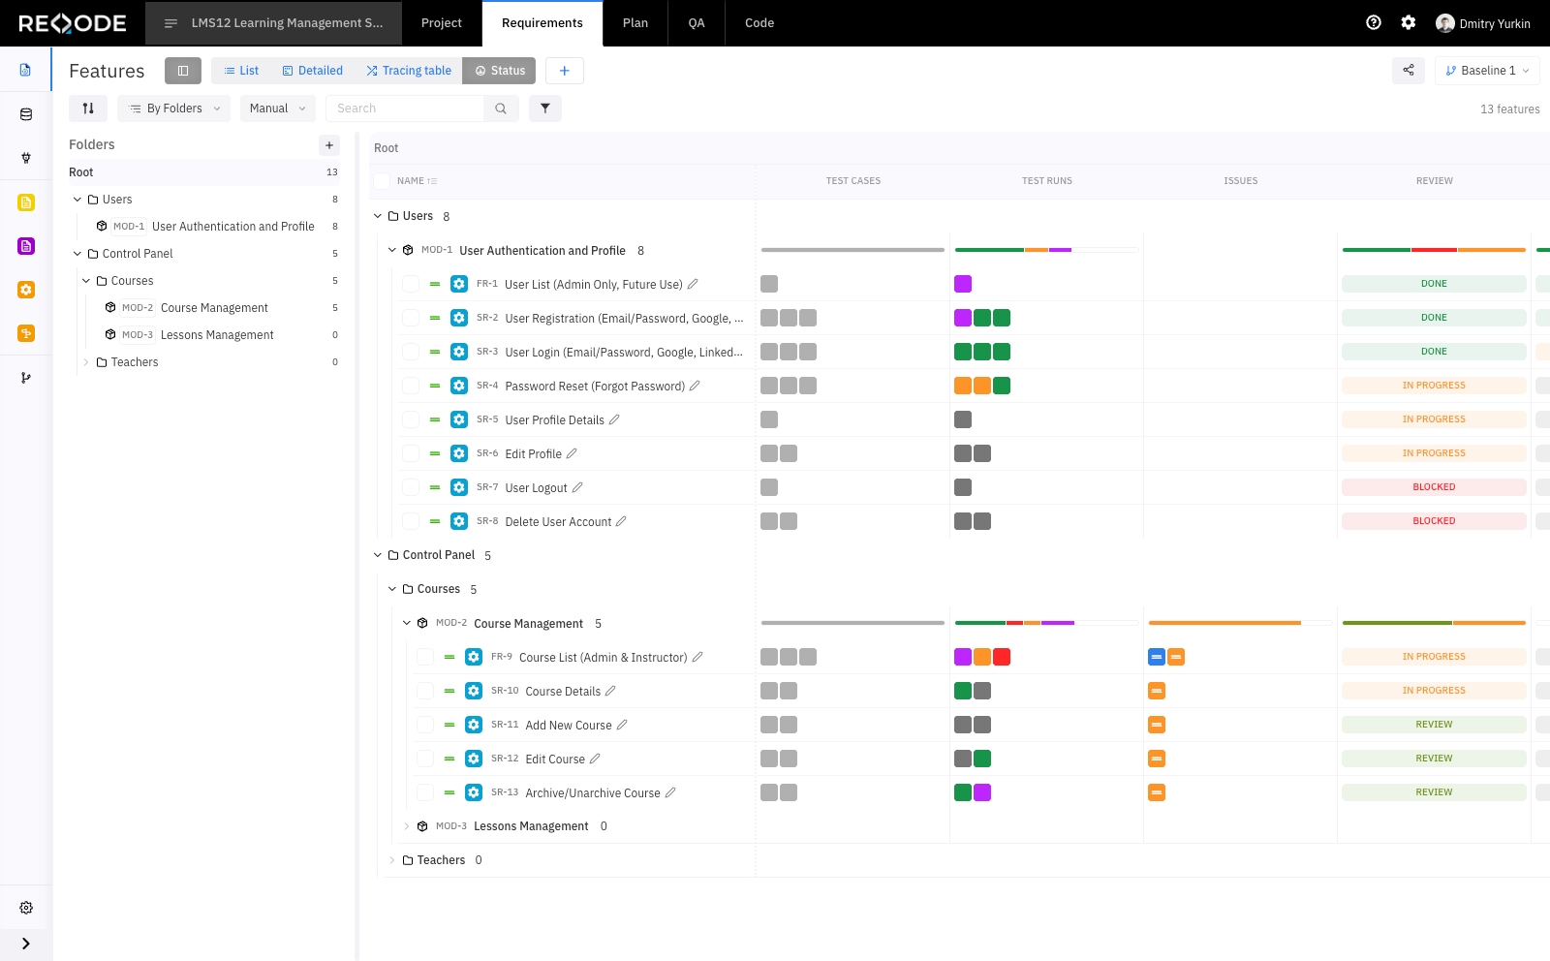The height and width of the screenshot is (961, 1550).
Task: Switch to the Tracing table view
Action: (x=409, y=71)
